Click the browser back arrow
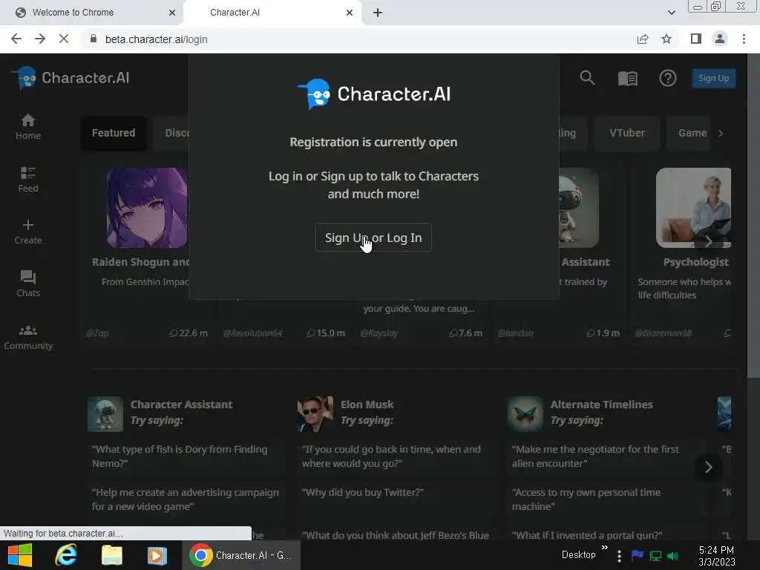 pyautogui.click(x=16, y=39)
